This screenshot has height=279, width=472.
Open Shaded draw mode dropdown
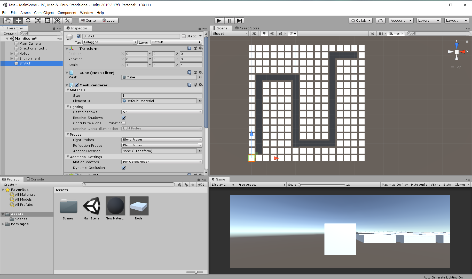click(x=230, y=34)
